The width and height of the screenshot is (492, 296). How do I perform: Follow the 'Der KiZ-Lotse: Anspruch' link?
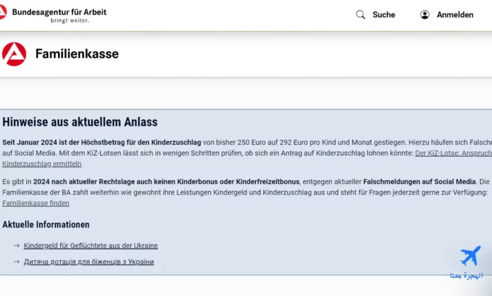point(453,153)
